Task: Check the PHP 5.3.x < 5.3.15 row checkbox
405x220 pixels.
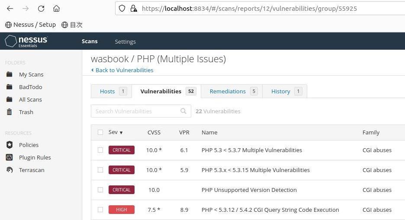Action: click(100, 170)
